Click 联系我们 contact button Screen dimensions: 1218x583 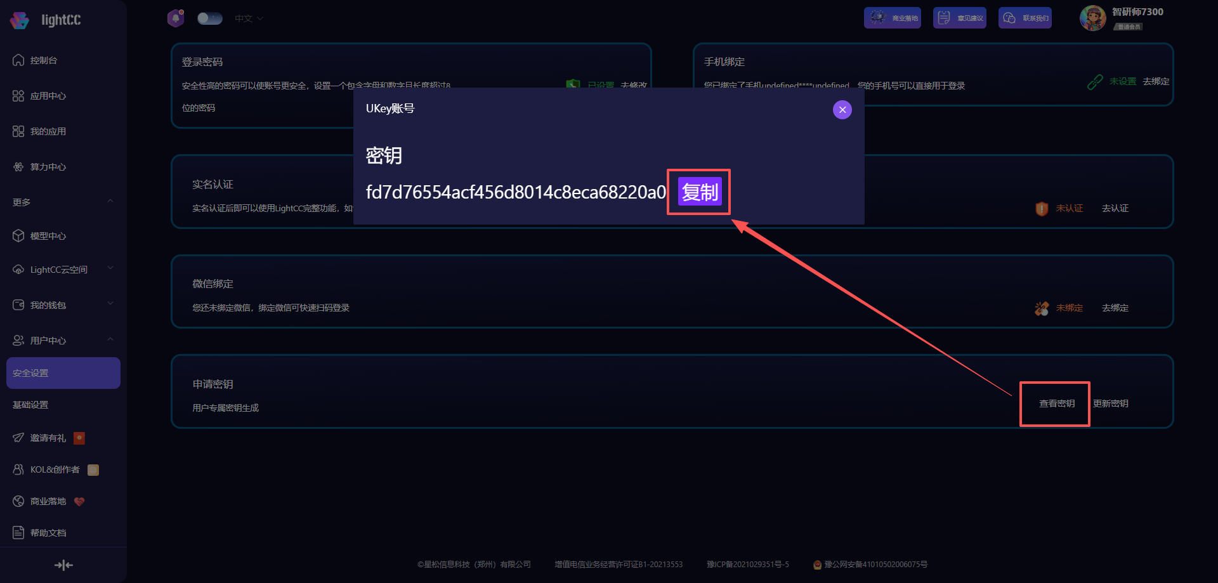1025,18
